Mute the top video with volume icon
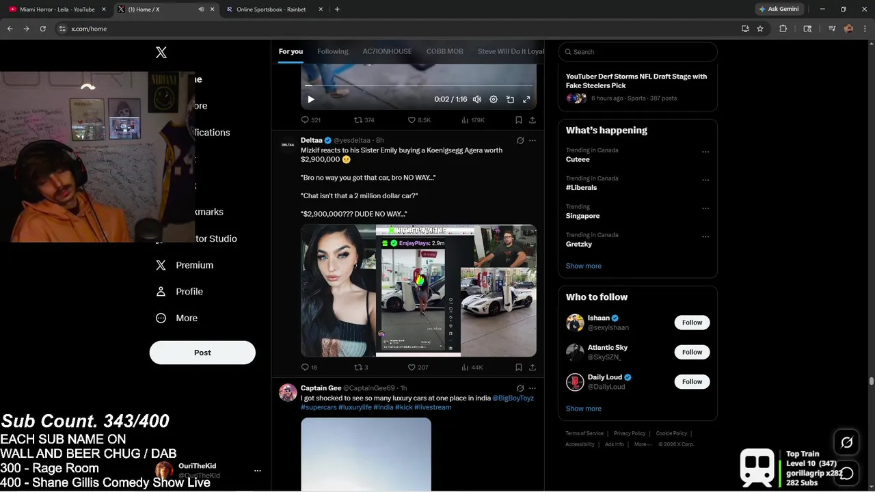The width and height of the screenshot is (875, 492). point(477,99)
